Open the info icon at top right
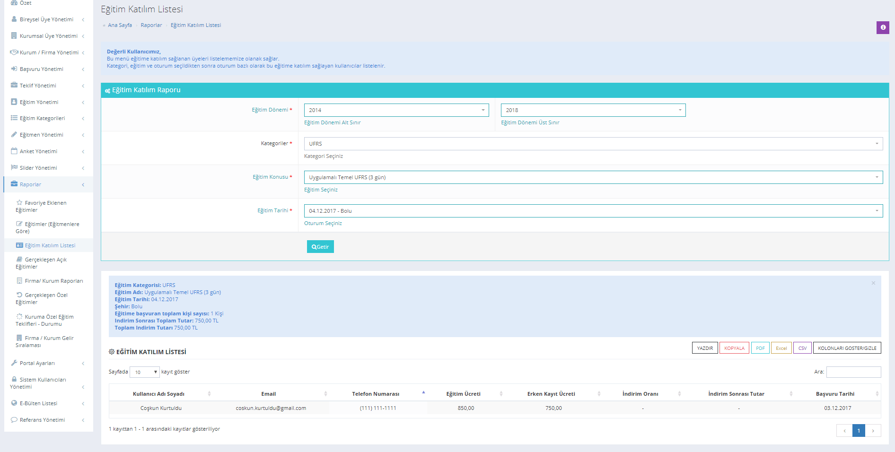The image size is (895, 452). tap(883, 27)
